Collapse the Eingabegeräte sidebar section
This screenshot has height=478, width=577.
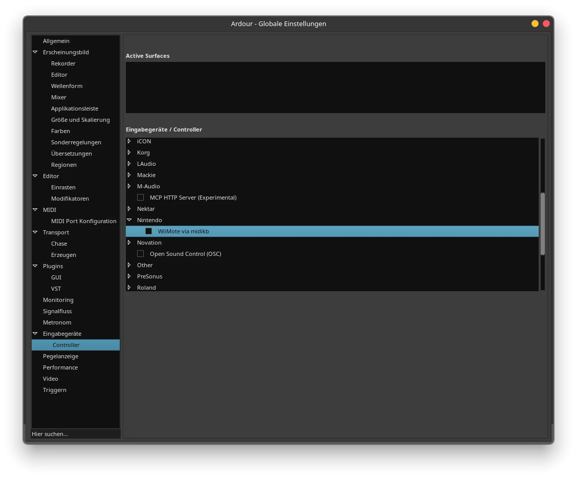click(35, 334)
